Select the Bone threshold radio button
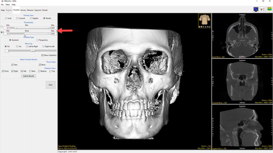The image size is (273, 153). [x=2, y=32]
